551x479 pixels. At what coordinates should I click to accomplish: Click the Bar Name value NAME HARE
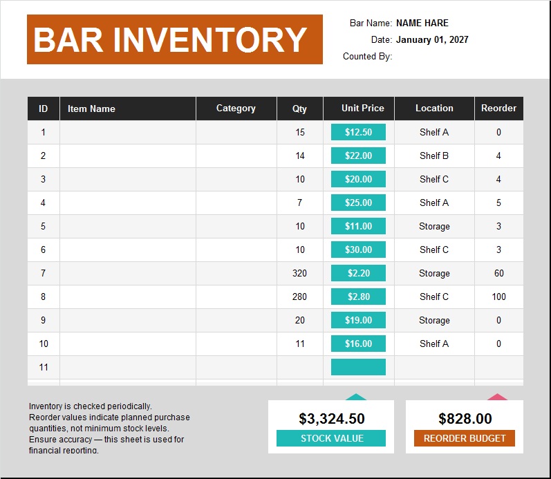tap(422, 23)
